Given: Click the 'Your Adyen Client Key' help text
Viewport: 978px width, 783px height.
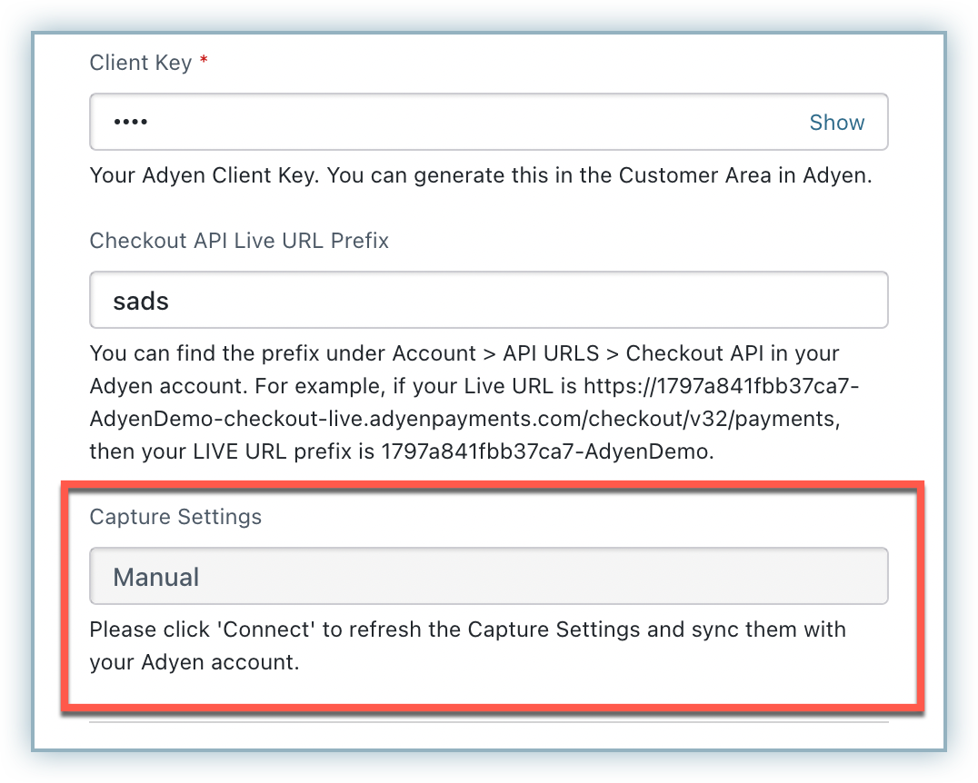Looking at the screenshot, I should (205, 175).
